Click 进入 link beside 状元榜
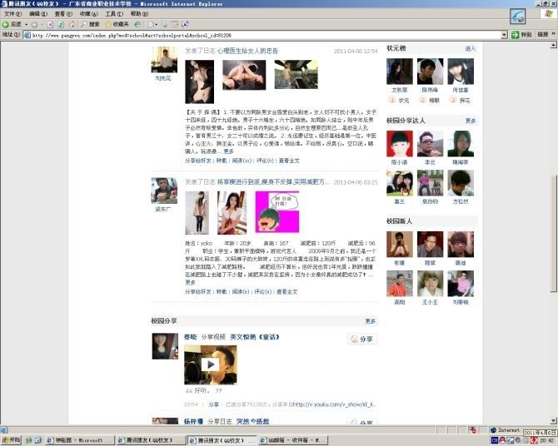558x446 pixels. (x=470, y=49)
